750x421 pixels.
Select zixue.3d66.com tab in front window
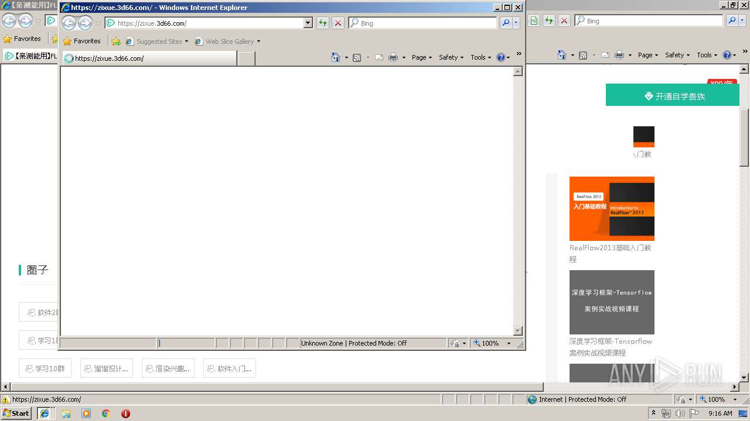pos(149,58)
